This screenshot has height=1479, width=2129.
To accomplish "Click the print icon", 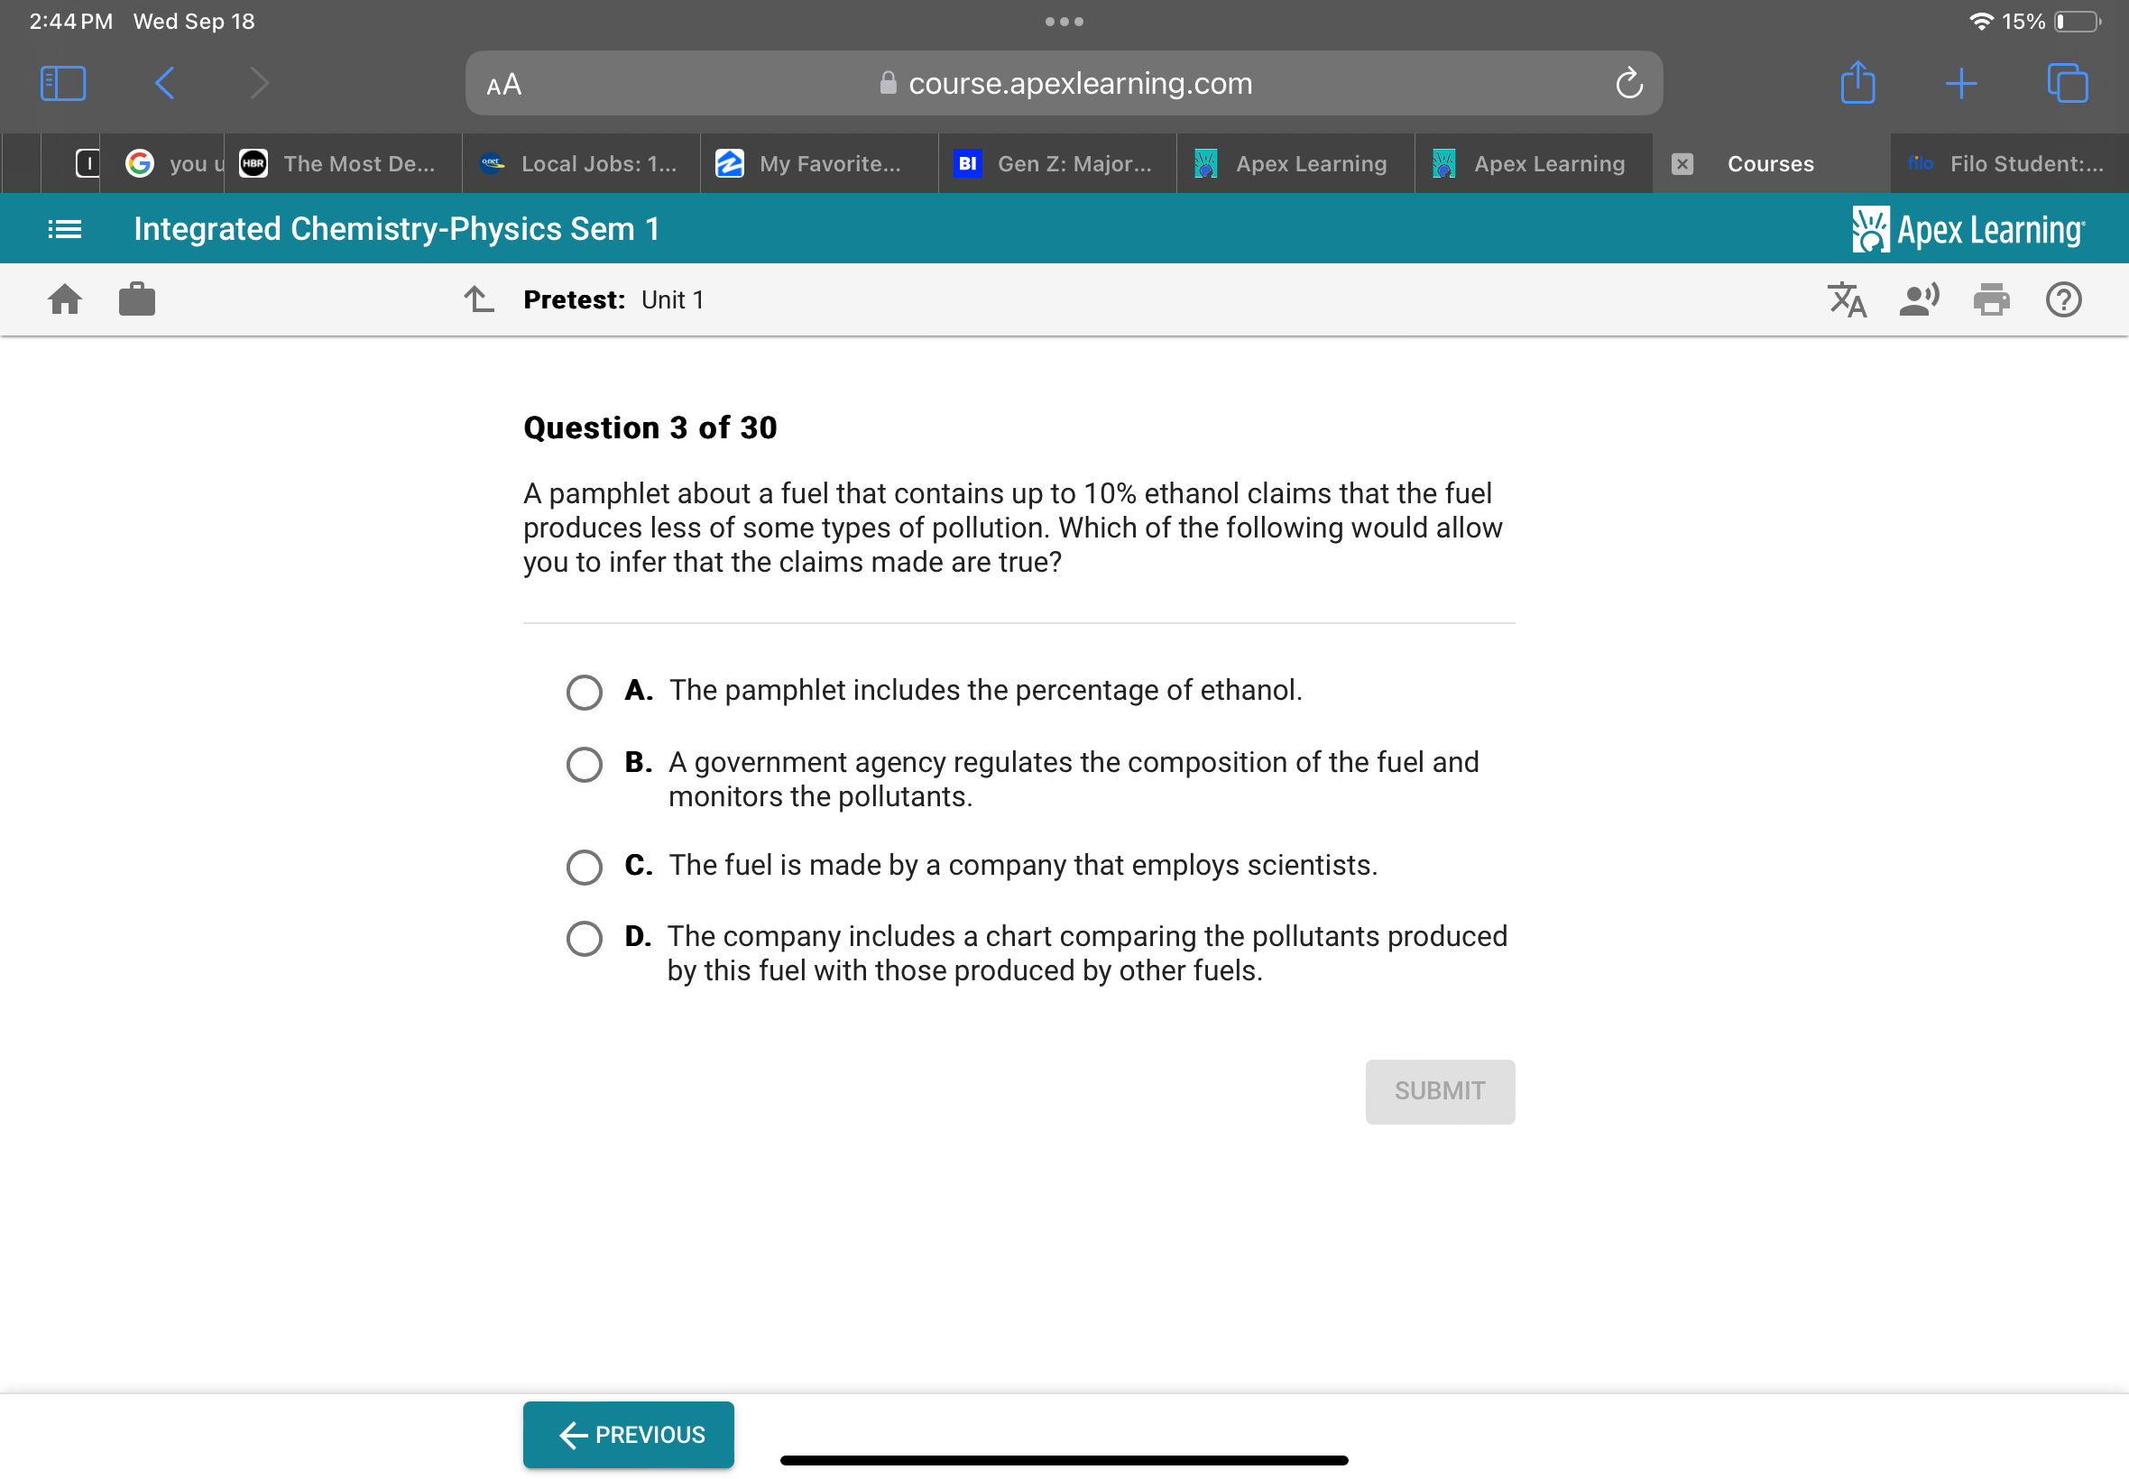I will 1993,300.
